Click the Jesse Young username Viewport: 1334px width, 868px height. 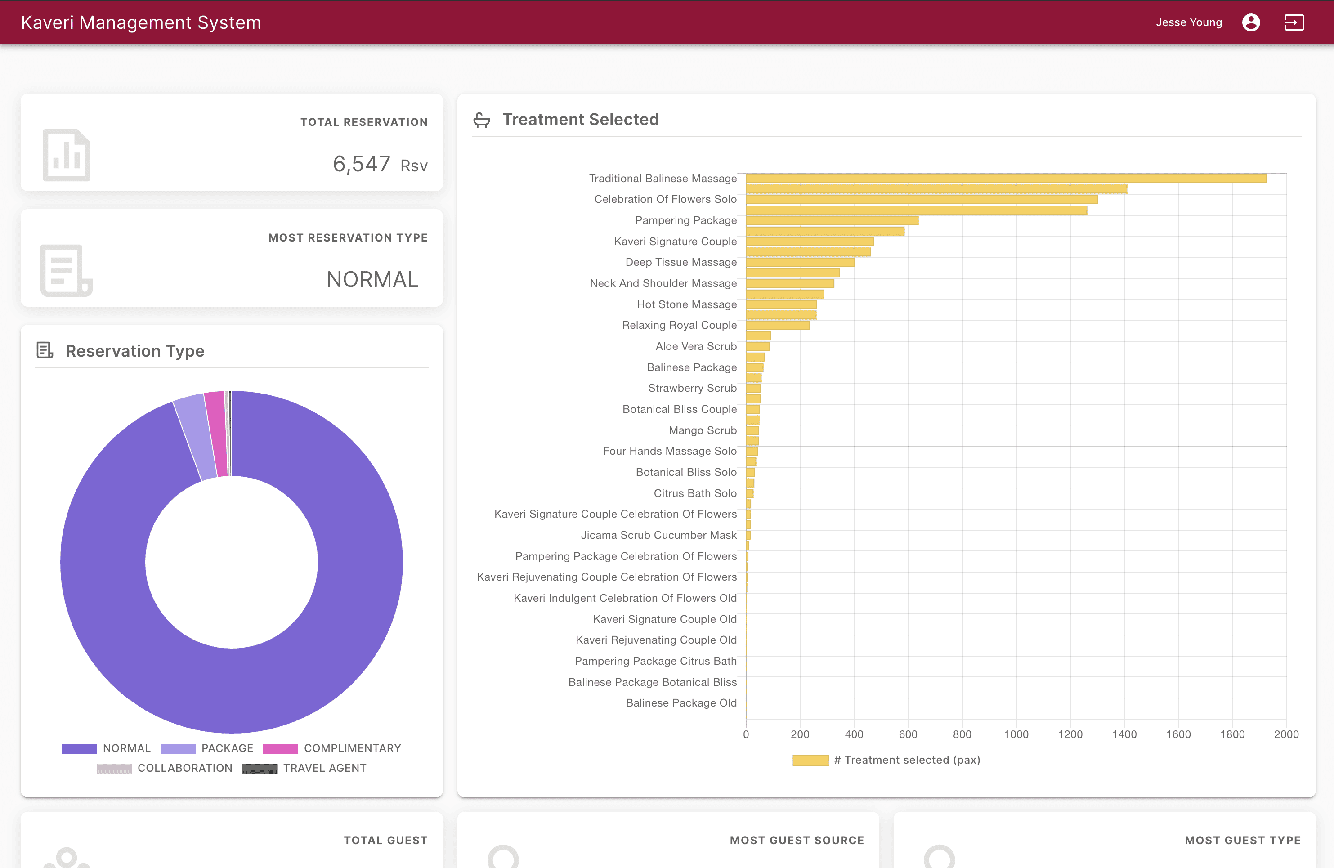click(x=1188, y=22)
